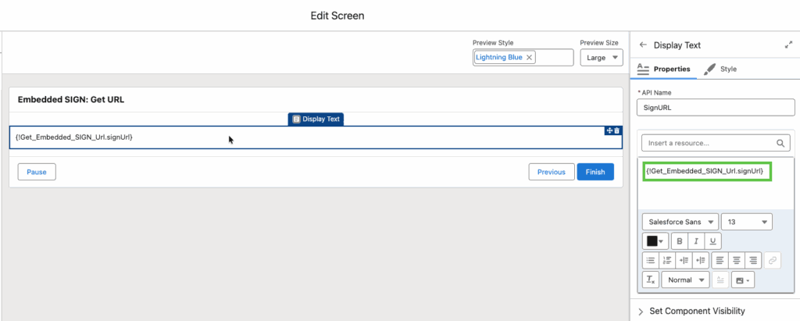The image size is (800, 321).
Task: Click the Embedded SIGN: Get URL screen header
Action: (x=71, y=100)
